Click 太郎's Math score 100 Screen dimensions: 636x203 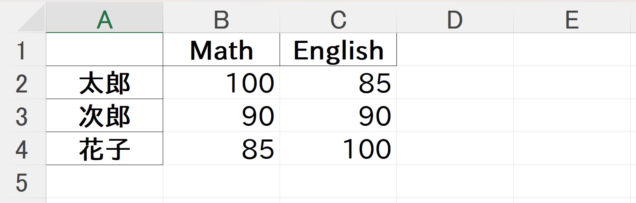221,83
